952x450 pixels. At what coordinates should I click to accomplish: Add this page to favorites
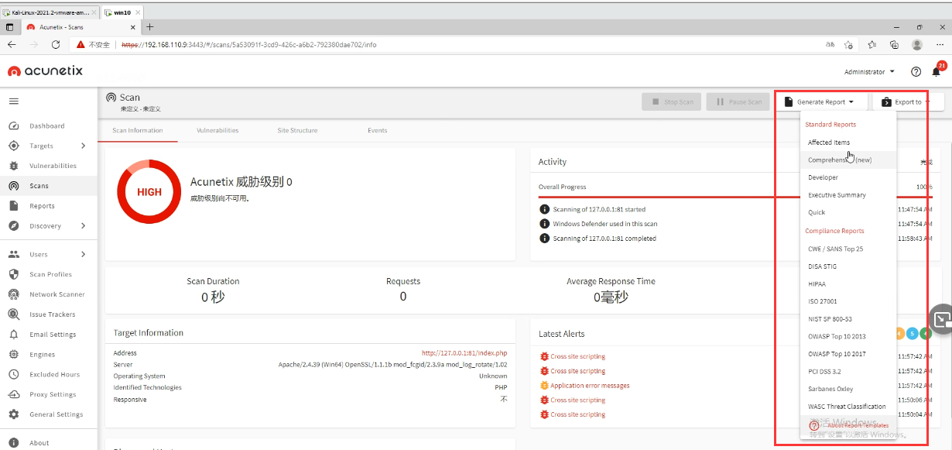tap(849, 45)
